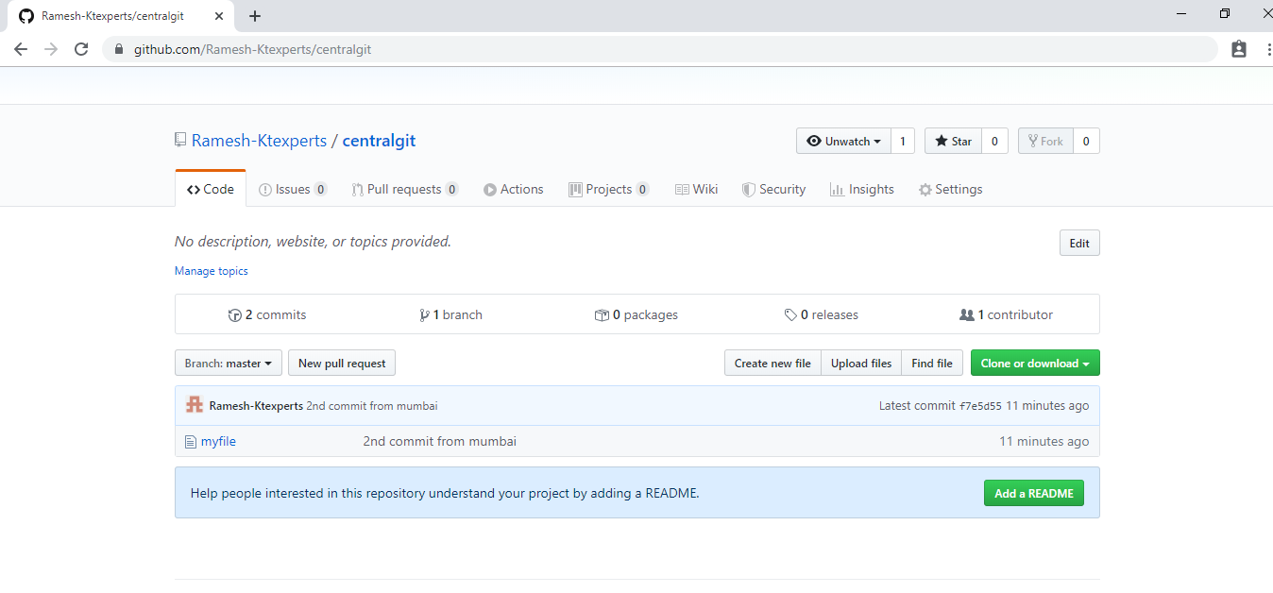Click the branch icon beside 1 branch
The width and height of the screenshot is (1273, 593).
(425, 315)
